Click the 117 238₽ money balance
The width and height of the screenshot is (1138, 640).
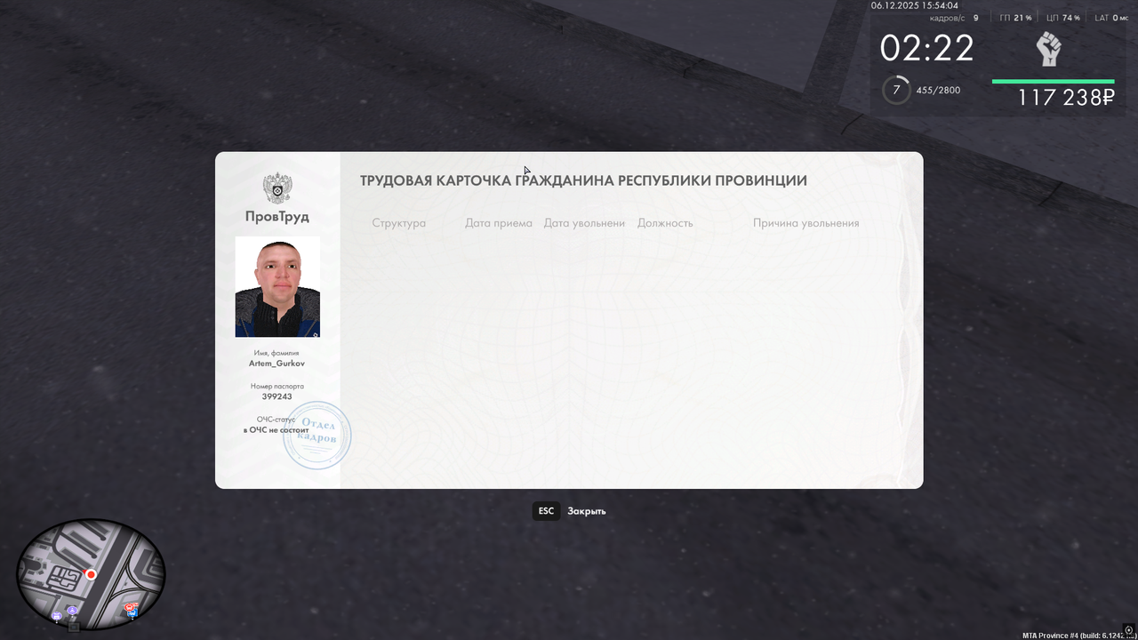point(1066,98)
